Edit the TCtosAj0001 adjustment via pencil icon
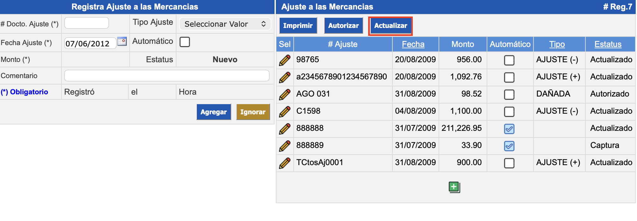This screenshot has width=637, height=221. pyautogui.click(x=284, y=163)
